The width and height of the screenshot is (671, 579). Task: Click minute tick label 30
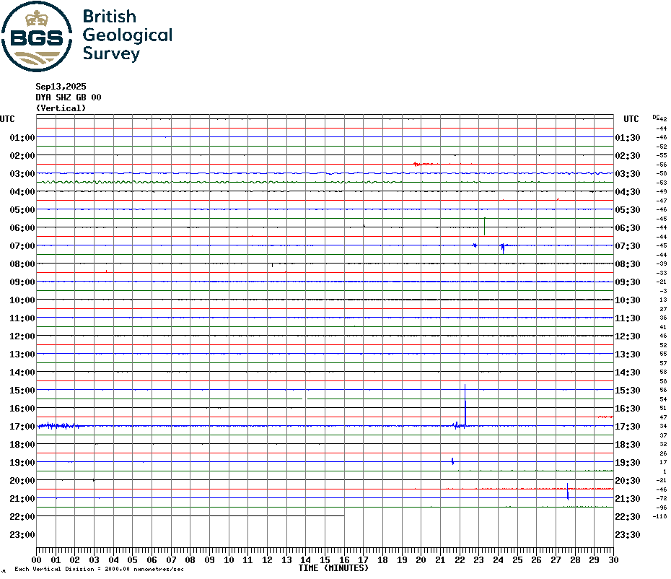point(614,560)
